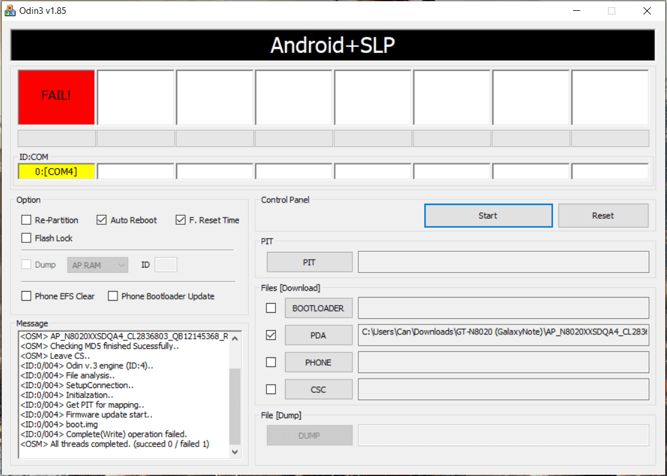The width and height of the screenshot is (667, 476).
Task: Close the Odin3 window
Action: (647, 11)
